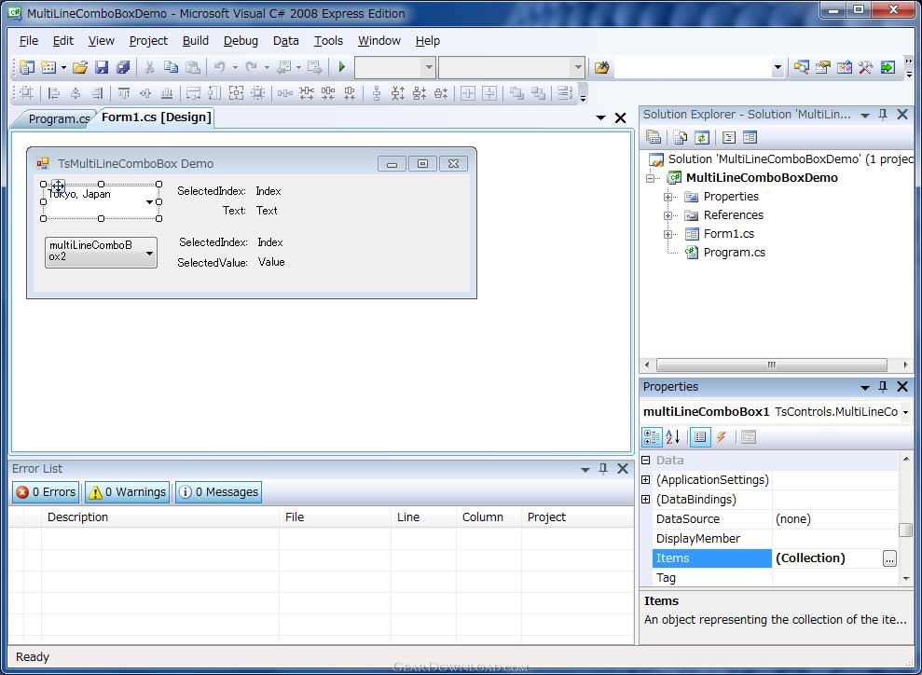Expand the Form1.cs node in Solution Explorer
922x675 pixels.
pos(668,235)
